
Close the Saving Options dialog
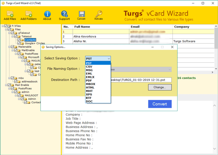(172, 47)
